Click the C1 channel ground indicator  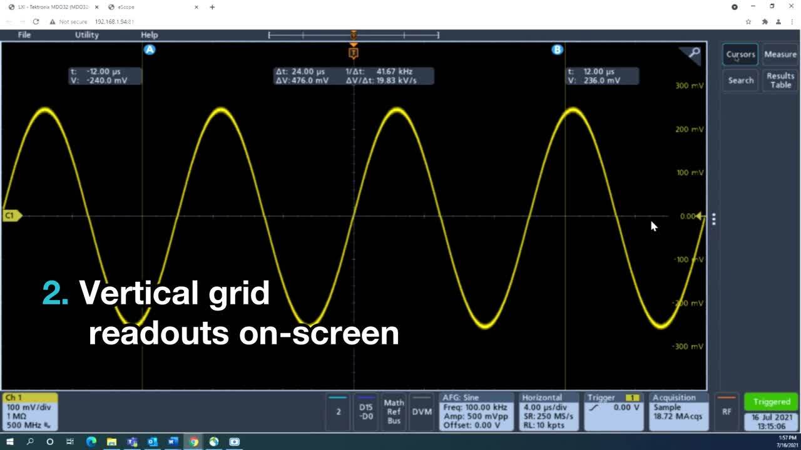[x=11, y=216]
